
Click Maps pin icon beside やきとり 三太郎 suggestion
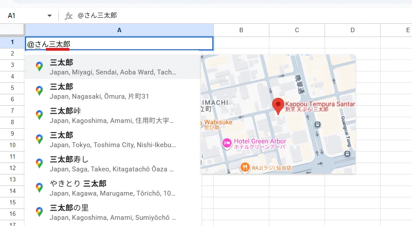(x=39, y=188)
